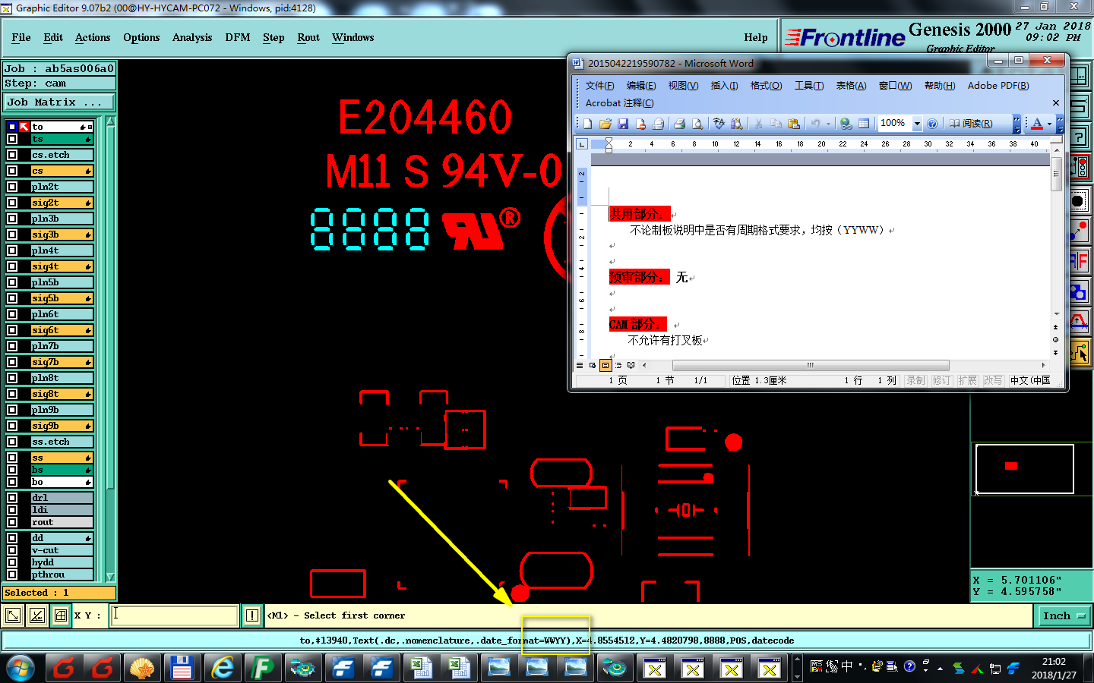
Task: Toggle visibility checkbox for layer sig5b
Action: tap(12, 298)
